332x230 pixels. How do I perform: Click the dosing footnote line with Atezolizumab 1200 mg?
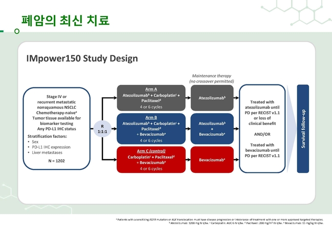point(246,223)
